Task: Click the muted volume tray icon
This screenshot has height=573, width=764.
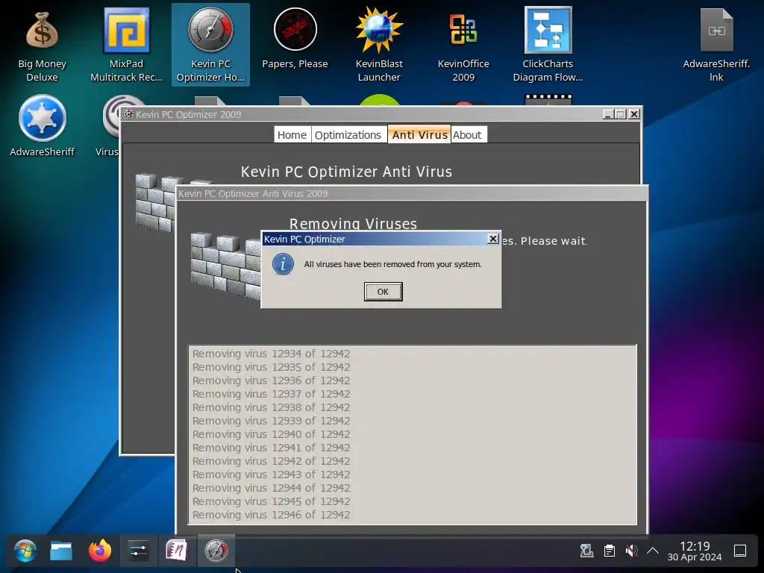Action: pos(631,551)
